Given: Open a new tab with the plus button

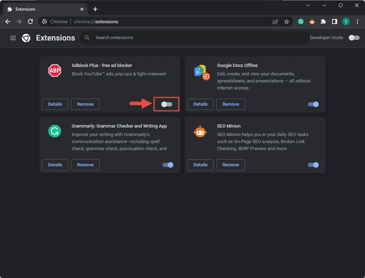Looking at the screenshot, I should point(95,9).
